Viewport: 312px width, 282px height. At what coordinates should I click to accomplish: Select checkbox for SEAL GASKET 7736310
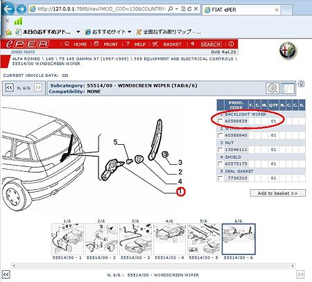coord(220,178)
